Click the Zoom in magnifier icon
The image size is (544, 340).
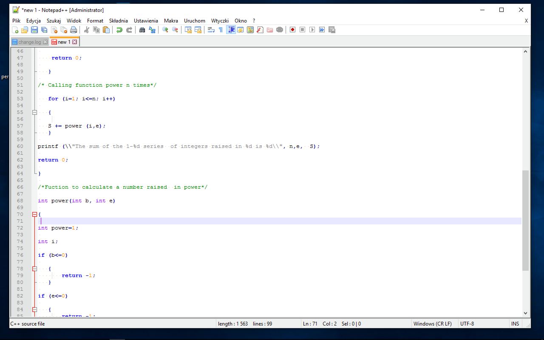tap(165, 30)
